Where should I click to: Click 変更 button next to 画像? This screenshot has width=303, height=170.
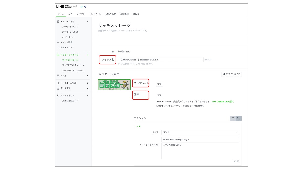click(159, 96)
